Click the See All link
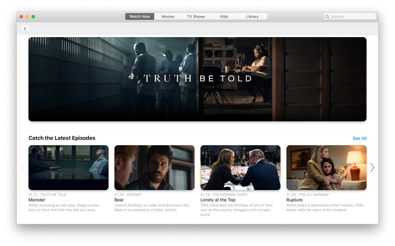This screenshot has height=246, width=395. (359, 138)
